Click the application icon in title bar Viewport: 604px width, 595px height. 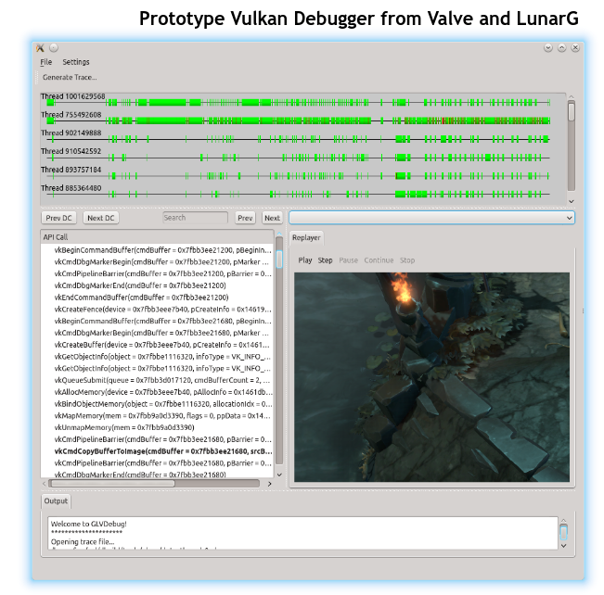(x=40, y=47)
